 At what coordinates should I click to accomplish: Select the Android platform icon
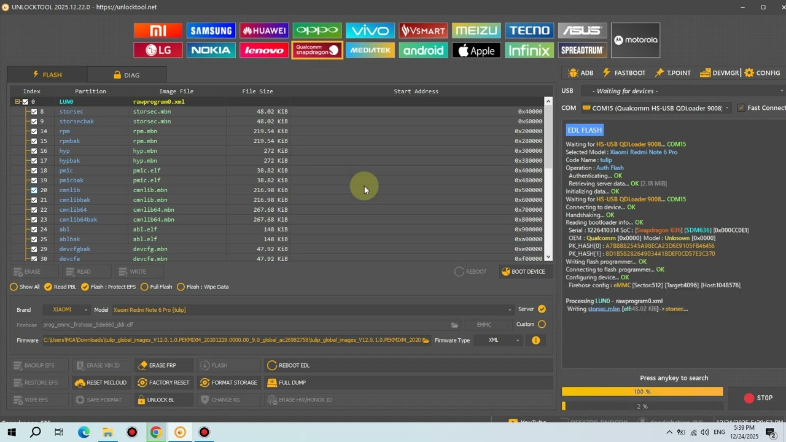coord(423,50)
